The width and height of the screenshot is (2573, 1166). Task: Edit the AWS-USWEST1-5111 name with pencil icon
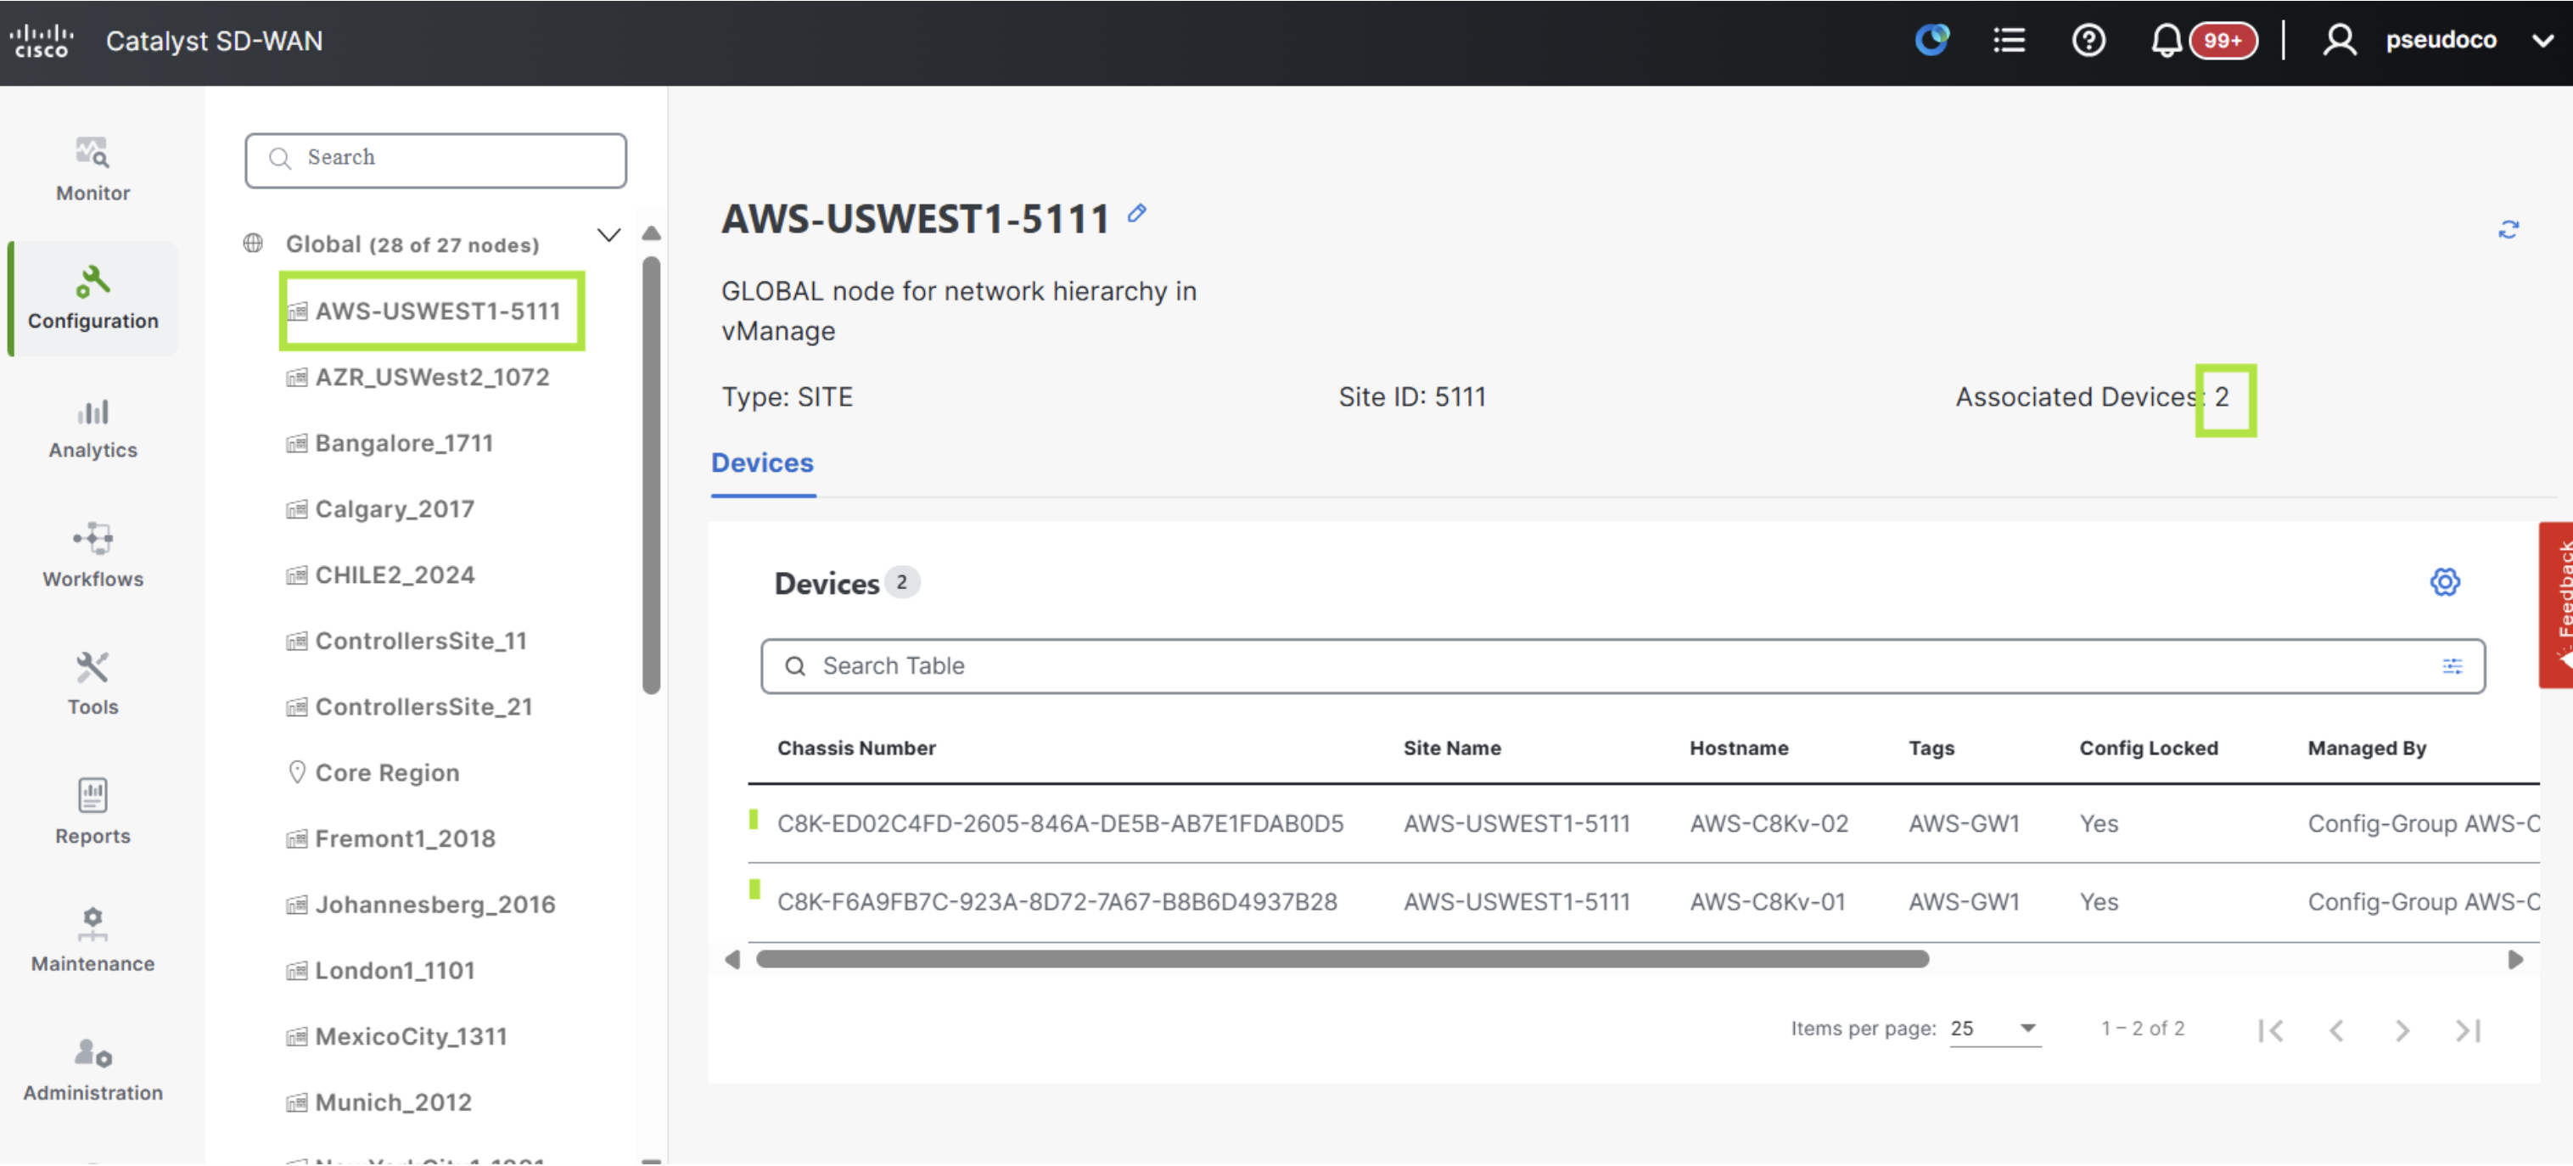[x=1136, y=213]
